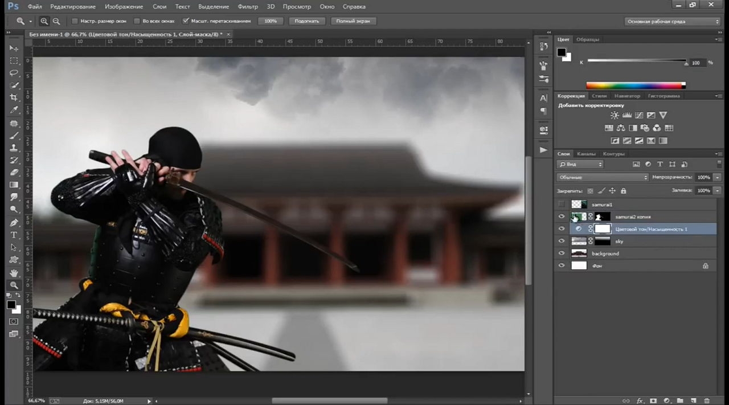The image size is (729, 405).
Task: Click the Полный экран button
Action: point(353,21)
